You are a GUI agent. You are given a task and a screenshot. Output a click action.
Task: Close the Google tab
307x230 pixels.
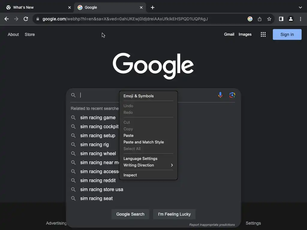coord(141,7)
